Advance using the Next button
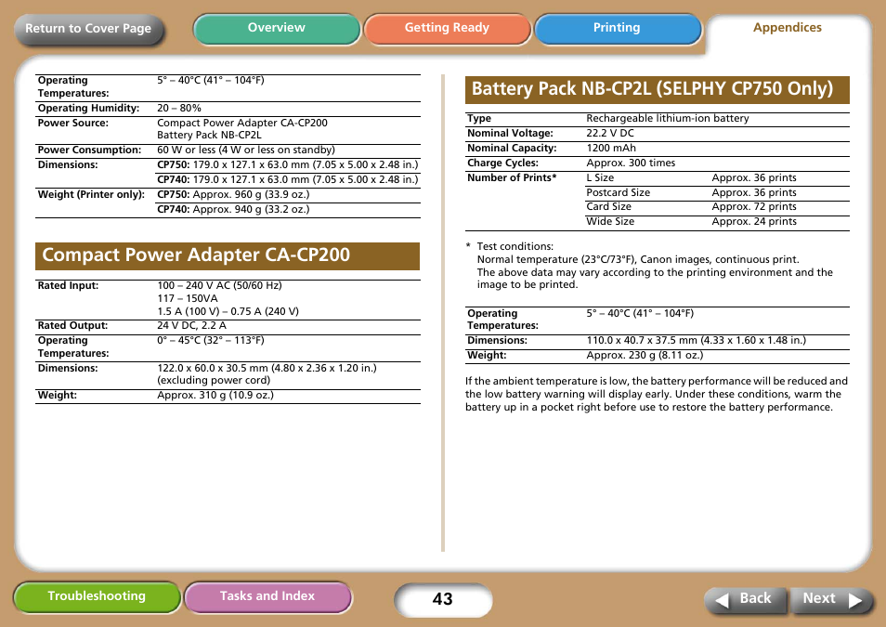 pyautogui.click(x=830, y=599)
